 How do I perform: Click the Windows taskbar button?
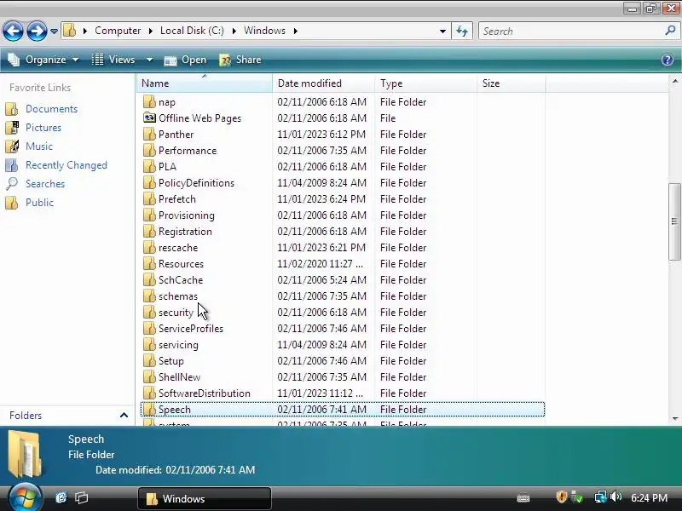click(x=205, y=498)
